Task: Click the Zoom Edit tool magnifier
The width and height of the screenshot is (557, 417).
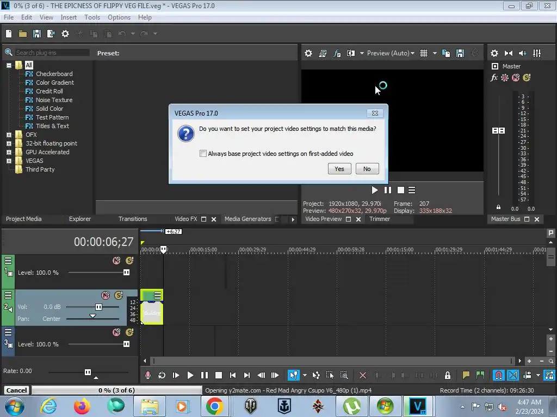Action: click(x=344, y=375)
